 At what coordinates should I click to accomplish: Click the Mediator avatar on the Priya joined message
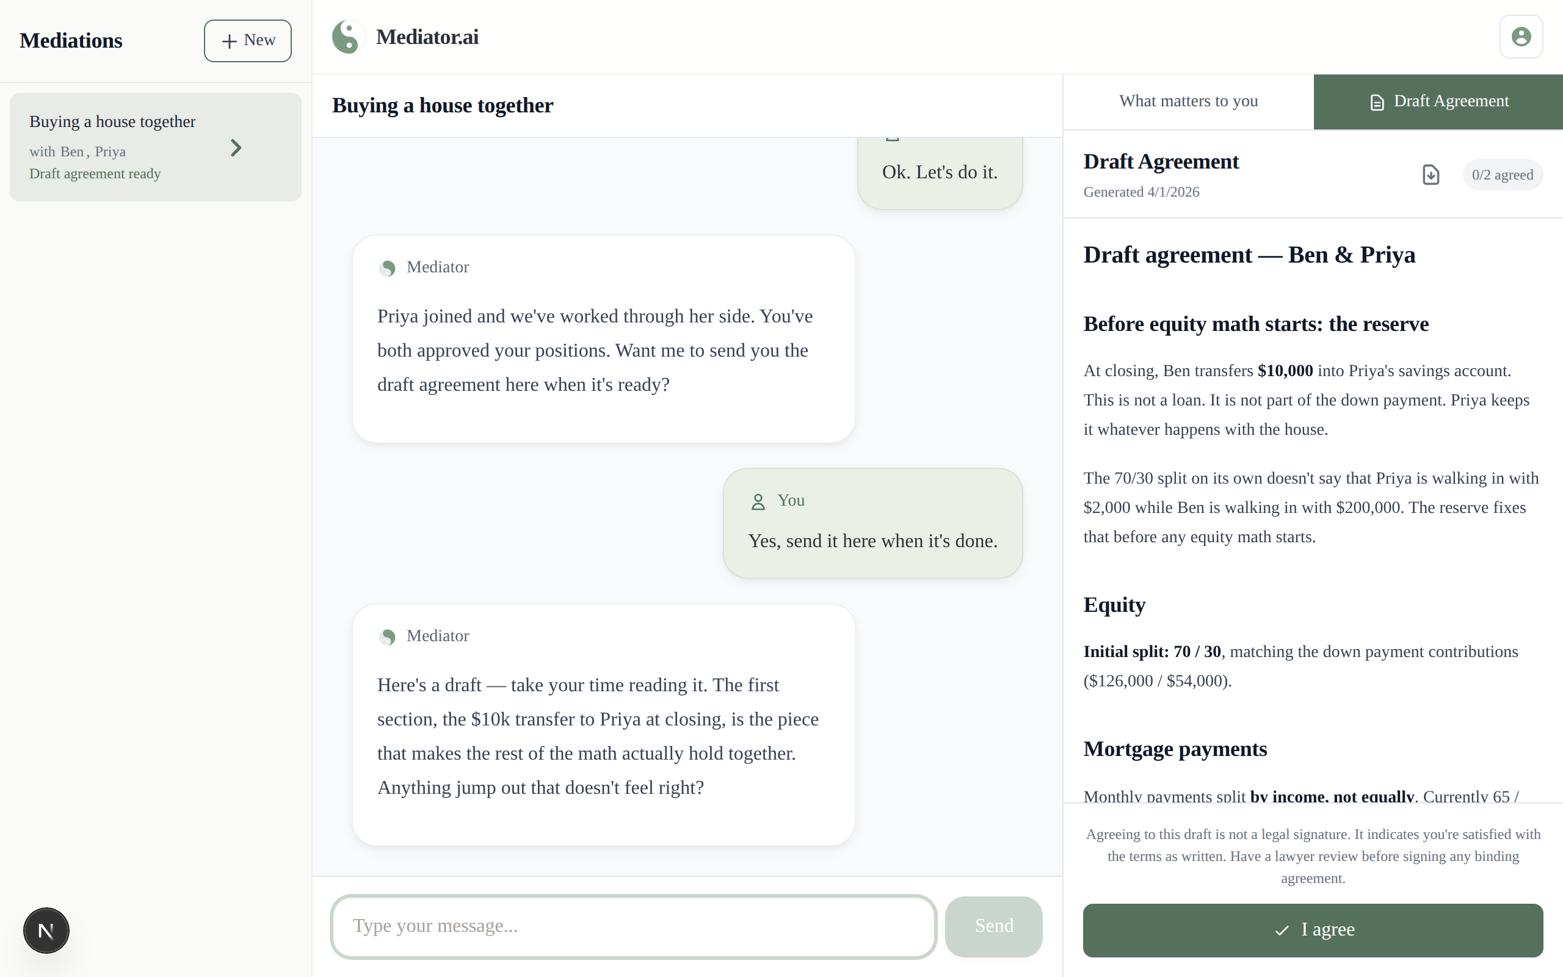tap(388, 267)
